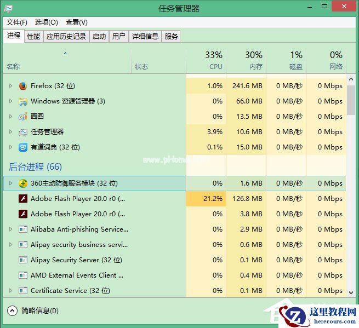Screen dimensions: 359x328
Task: Click the 15.0 MB memory cell
Action: pos(246,147)
